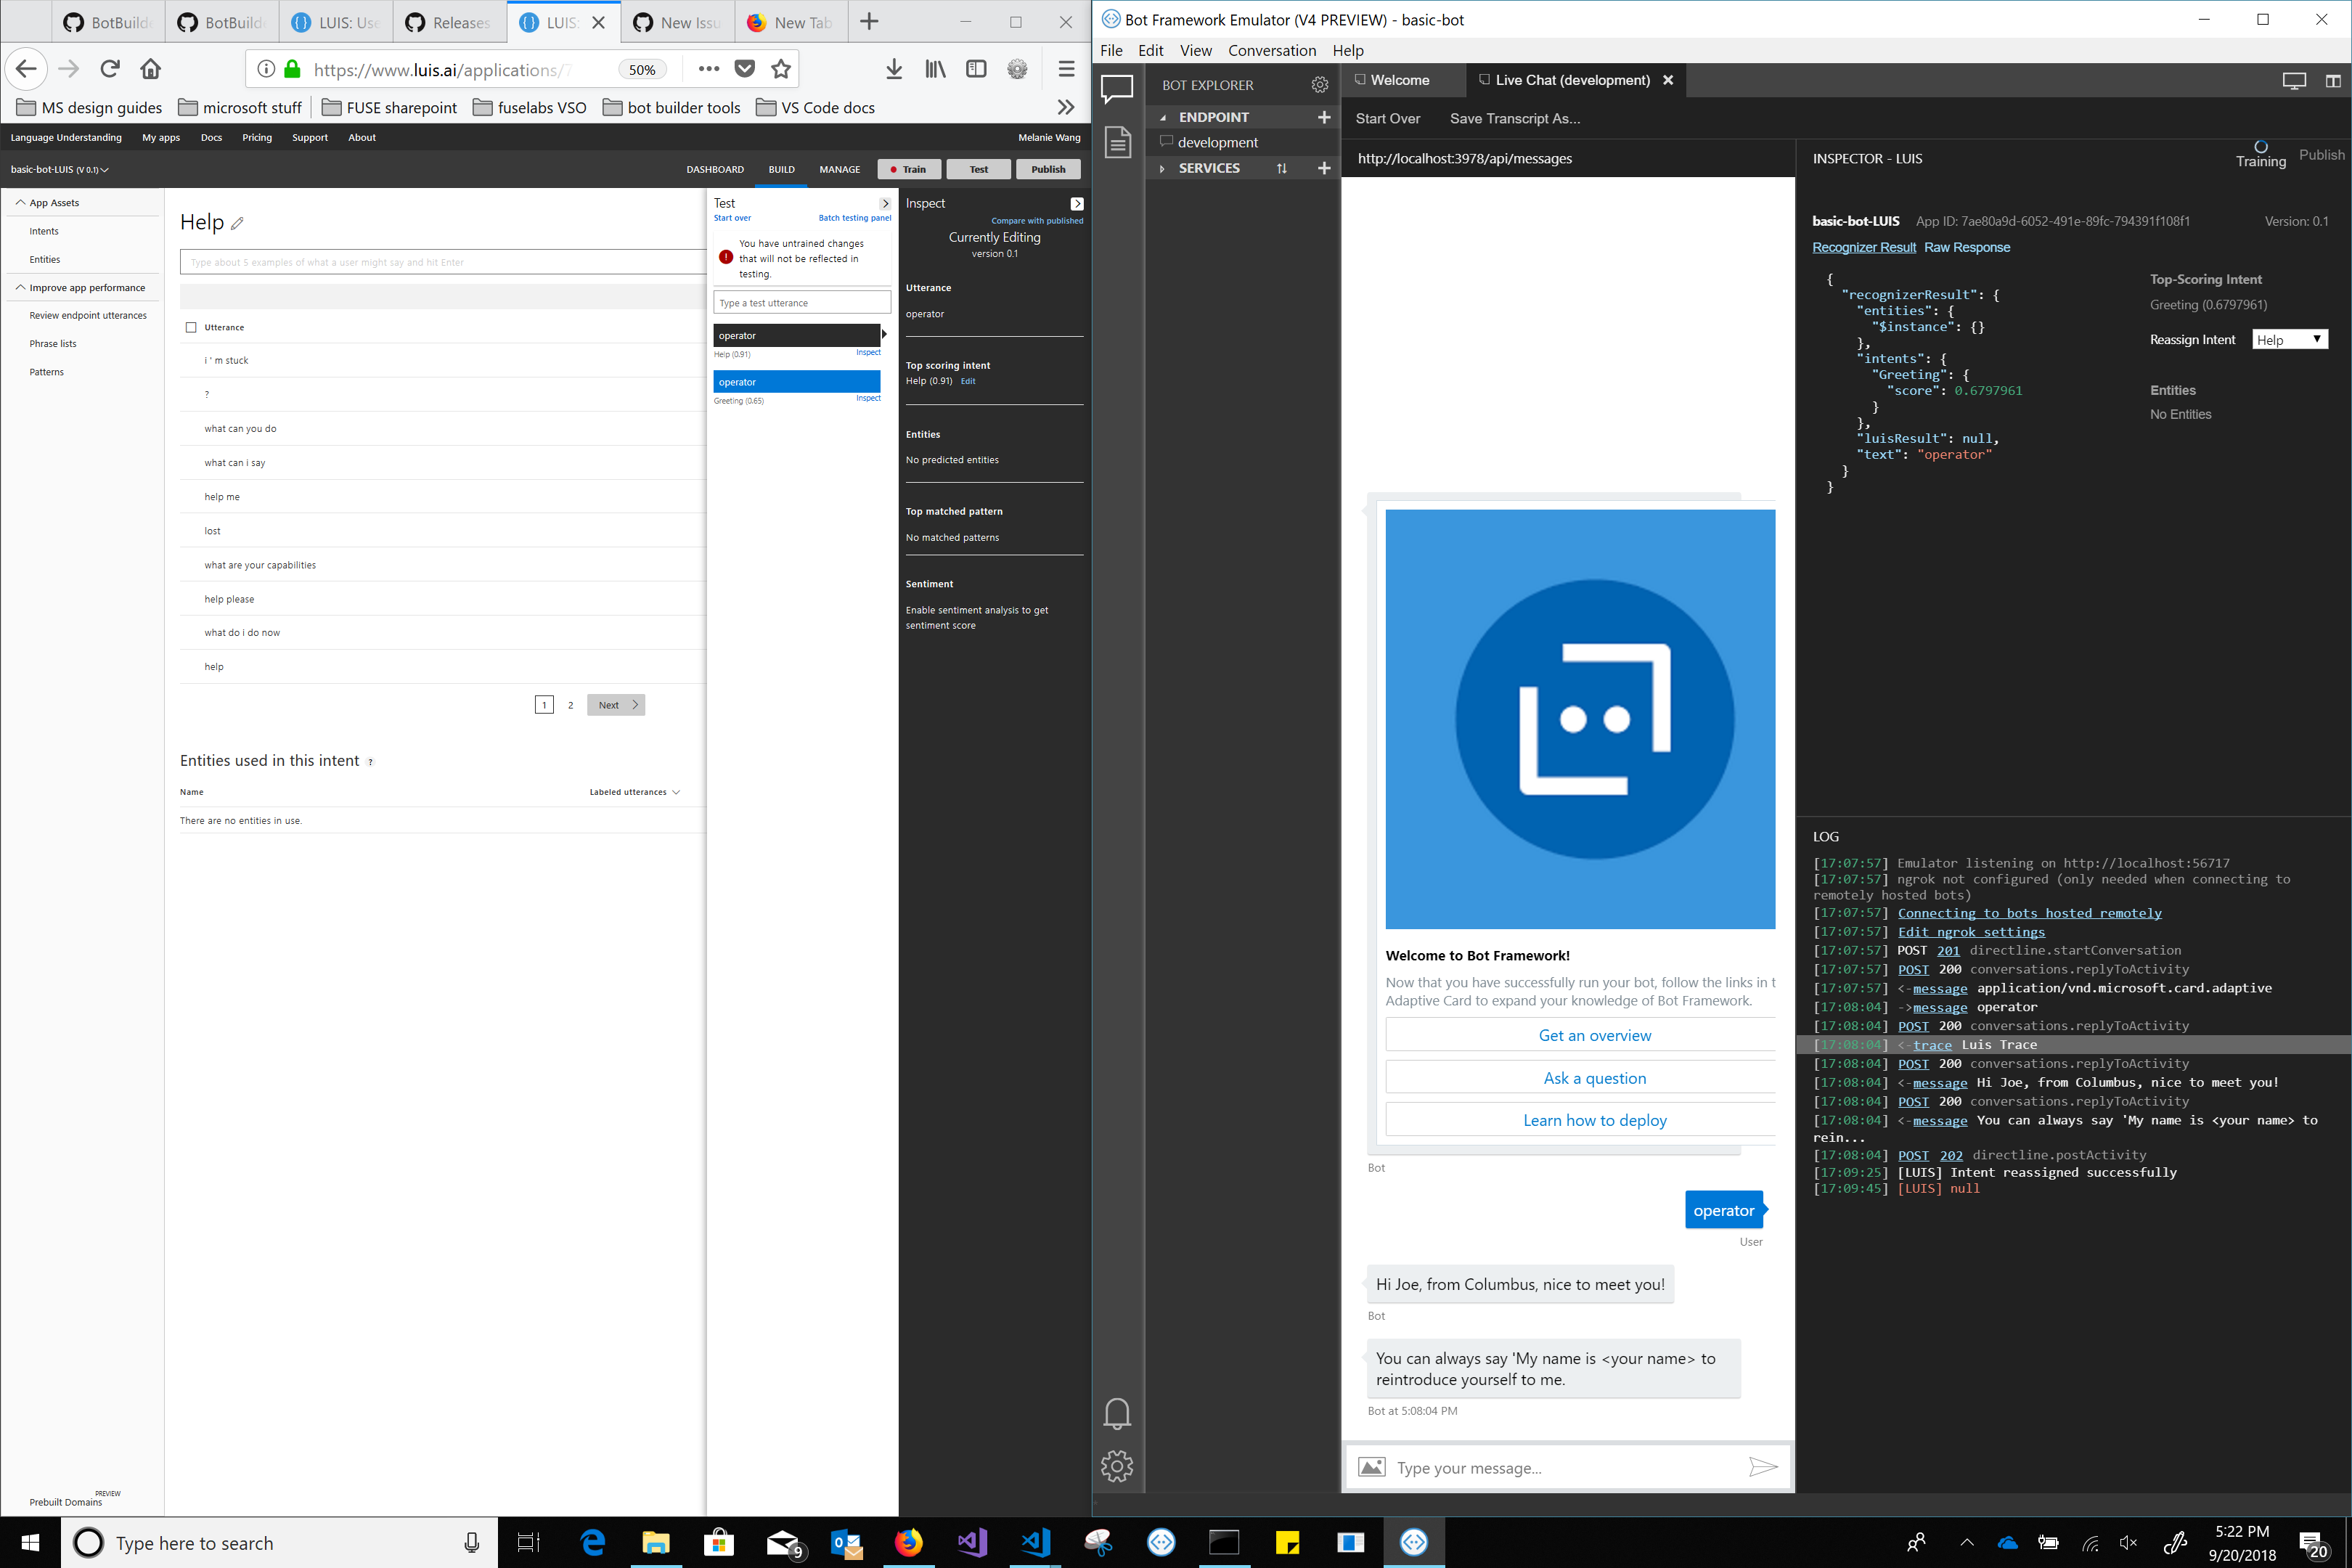Open the Edit ngrok settings link

pyautogui.click(x=1970, y=931)
